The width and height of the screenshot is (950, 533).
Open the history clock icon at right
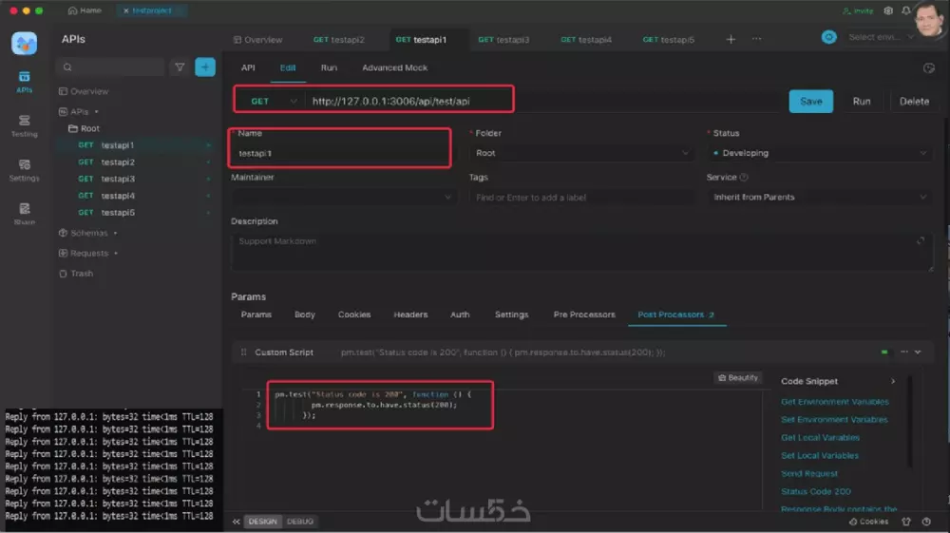tap(929, 67)
